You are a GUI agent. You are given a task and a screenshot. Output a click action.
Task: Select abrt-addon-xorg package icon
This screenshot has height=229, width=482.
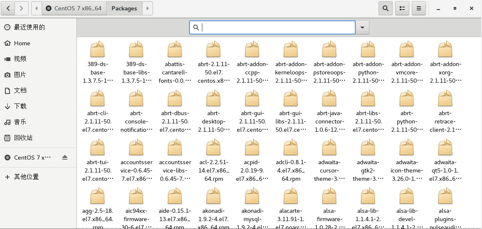click(x=445, y=49)
